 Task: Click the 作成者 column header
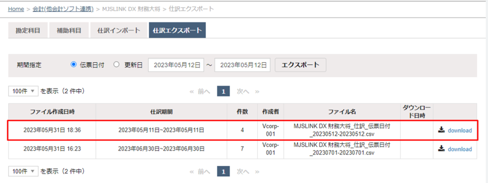pyautogui.click(x=271, y=112)
